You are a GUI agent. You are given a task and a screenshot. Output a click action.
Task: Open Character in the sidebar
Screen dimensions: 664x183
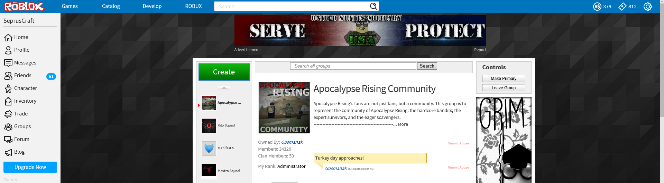click(x=25, y=88)
